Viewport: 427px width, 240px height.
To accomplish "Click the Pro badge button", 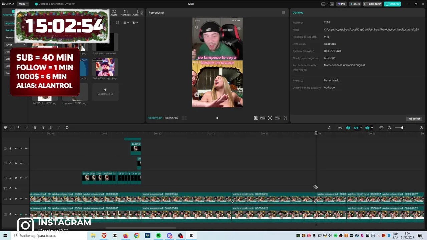I will 342,4.
